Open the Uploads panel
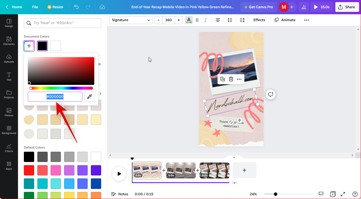Image resolution: width=361 pixels, height=199 pixels. [x=9, y=58]
